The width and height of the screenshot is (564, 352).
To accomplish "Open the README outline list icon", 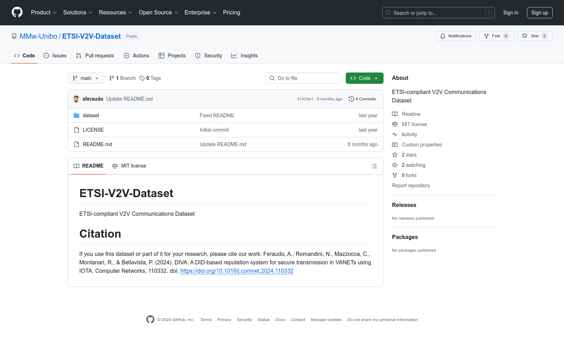I will 374,166.
